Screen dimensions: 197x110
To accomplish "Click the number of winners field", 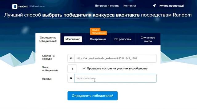I will tap(72, 68).
